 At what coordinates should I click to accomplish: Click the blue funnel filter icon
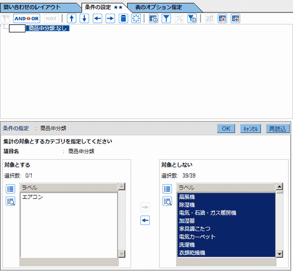click(166, 19)
